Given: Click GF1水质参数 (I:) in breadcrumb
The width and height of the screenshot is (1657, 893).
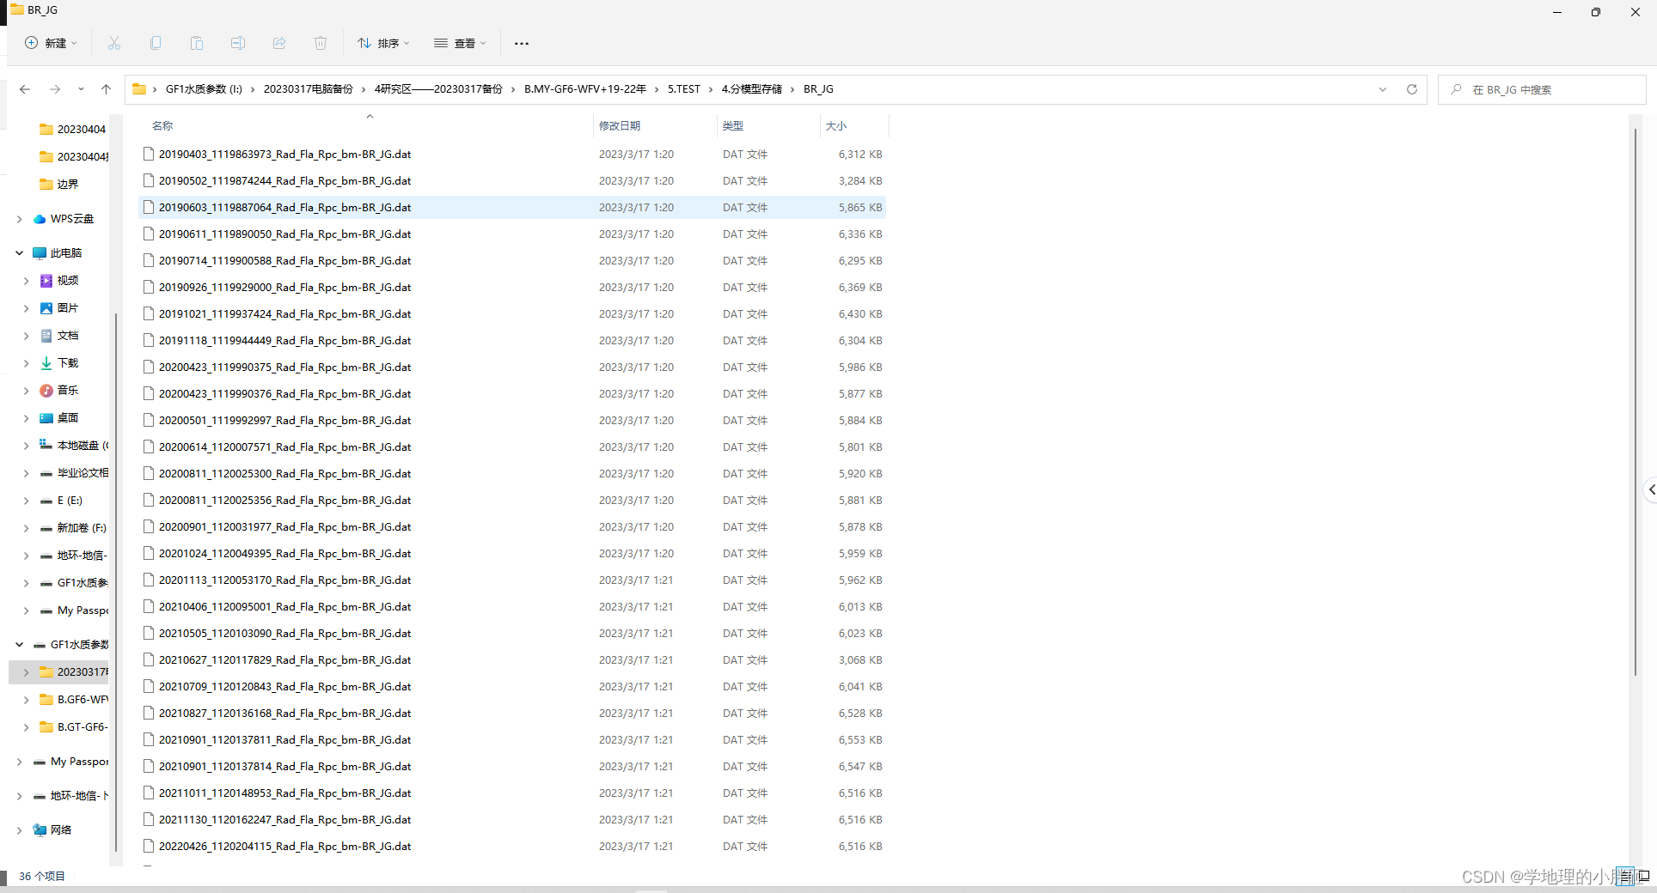Looking at the screenshot, I should (x=204, y=89).
